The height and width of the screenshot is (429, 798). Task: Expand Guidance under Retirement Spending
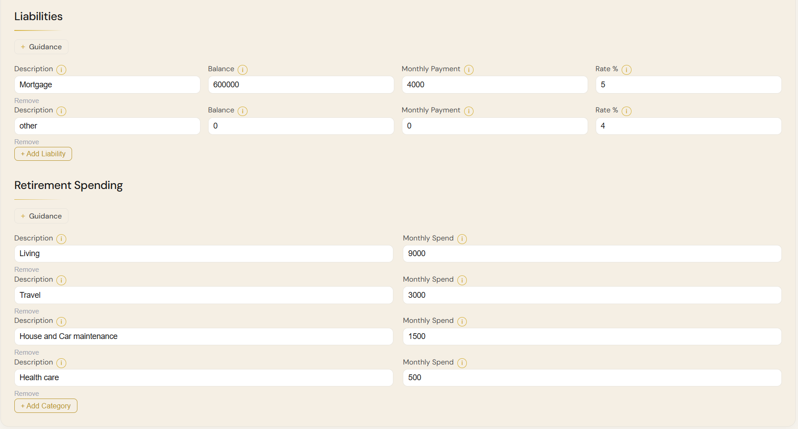(41, 216)
